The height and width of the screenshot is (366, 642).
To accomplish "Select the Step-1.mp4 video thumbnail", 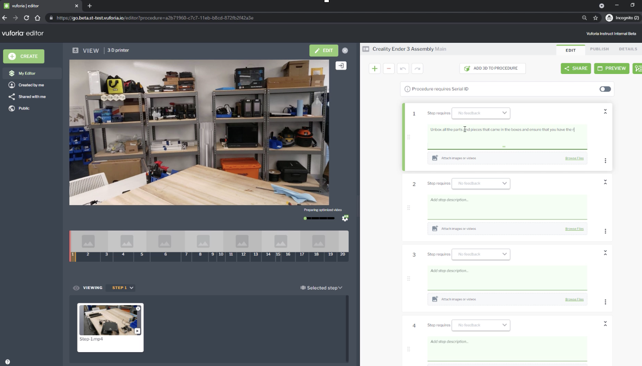I will tap(110, 321).
